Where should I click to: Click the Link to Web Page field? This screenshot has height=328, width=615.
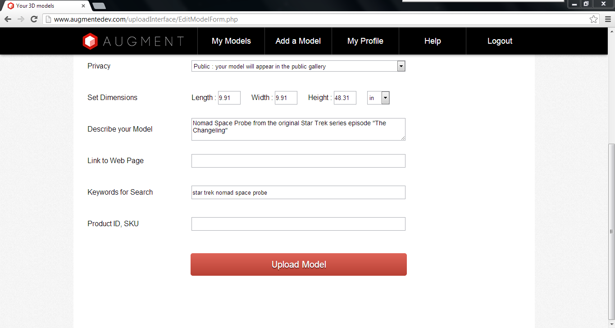[298, 160]
